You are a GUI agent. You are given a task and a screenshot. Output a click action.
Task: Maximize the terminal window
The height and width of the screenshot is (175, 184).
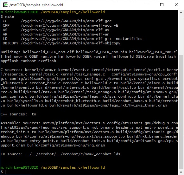point(162,5)
